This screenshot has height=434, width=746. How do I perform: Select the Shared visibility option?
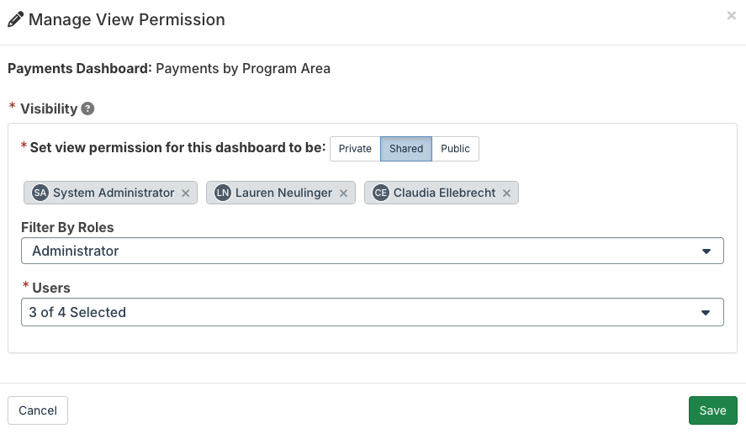click(406, 149)
